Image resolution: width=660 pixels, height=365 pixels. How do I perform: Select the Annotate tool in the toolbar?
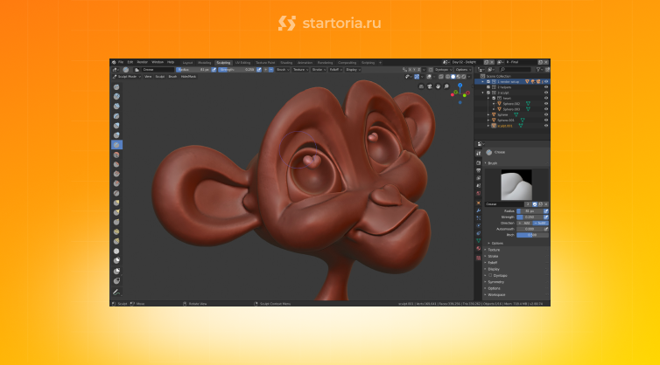pyautogui.click(x=116, y=292)
